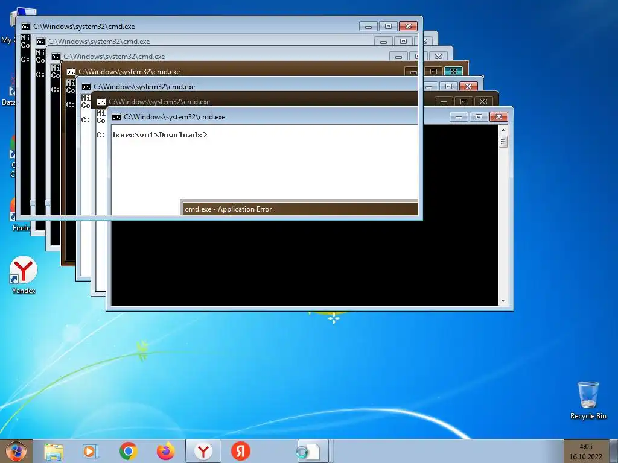Viewport: 618px width, 463px height.
Task: Launch Windows Explorer from the taskbar
Action: (54, 452)
